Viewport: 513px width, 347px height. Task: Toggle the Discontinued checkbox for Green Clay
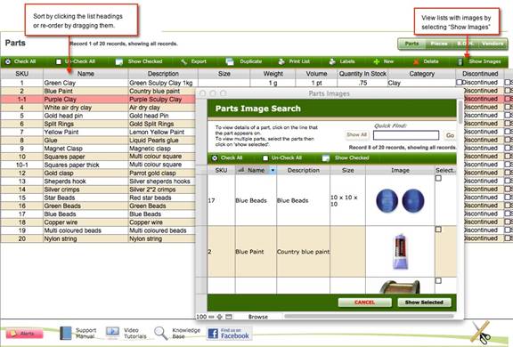460,83
